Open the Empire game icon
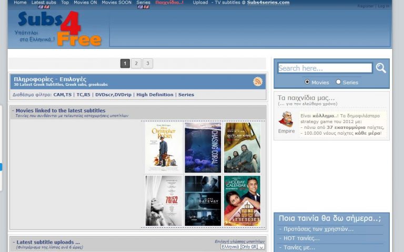This screenshot has height=252, width=404. [x=286, y=119]
